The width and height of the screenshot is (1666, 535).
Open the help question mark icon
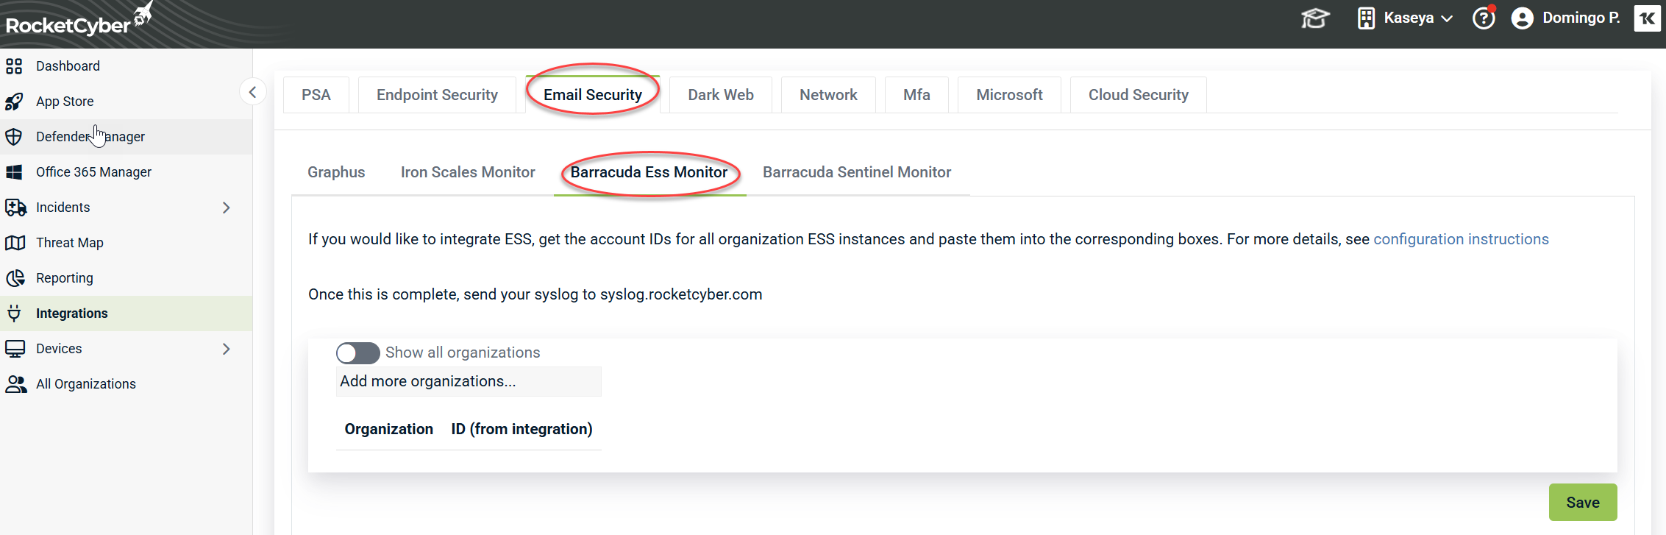[1484, 18]
